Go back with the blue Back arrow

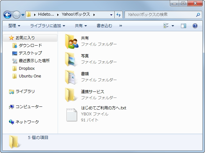click(7, 15)
